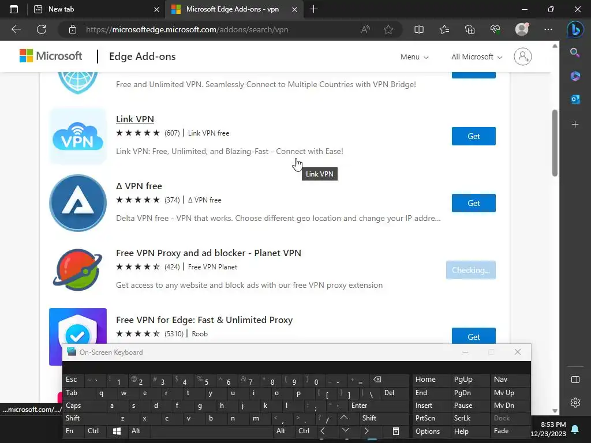The image size is (591, 443).
Task: Click Options on the On-Screen Keyboard
Action: tap(431, 431)
